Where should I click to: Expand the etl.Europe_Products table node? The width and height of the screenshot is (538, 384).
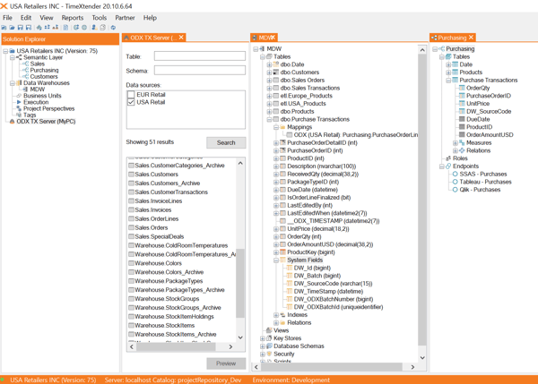(x=269, y=96)
